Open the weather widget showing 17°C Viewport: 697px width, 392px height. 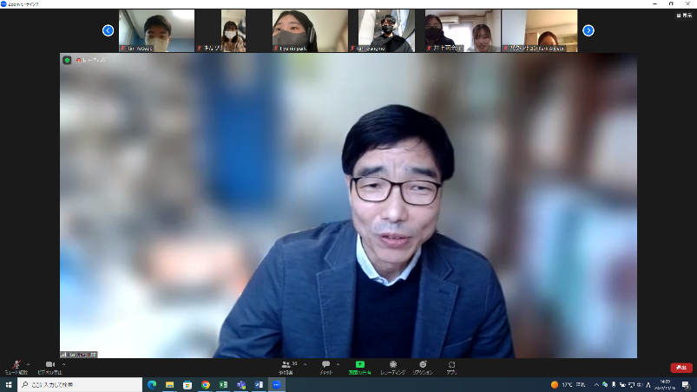(568, 384)
